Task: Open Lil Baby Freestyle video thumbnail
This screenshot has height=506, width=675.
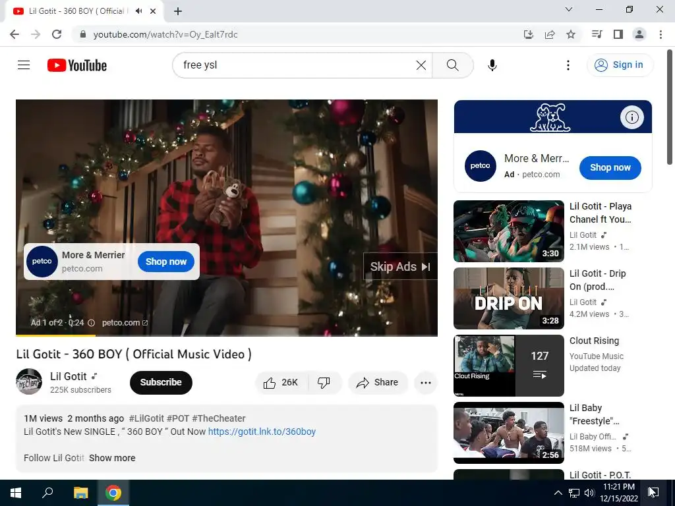Action: (x=508, y=432)
